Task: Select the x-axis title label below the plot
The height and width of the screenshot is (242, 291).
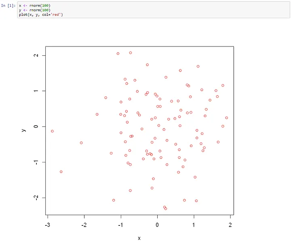Action: pos(139,238)
